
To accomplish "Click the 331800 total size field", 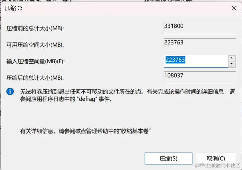I will point(200,28).
